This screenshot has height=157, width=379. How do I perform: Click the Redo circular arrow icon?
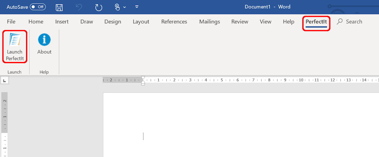point(99,7)
